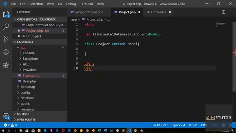This screenshot has height=133, width=236.
Task: Expand the Console folder
Action: [x=20, y=53]
